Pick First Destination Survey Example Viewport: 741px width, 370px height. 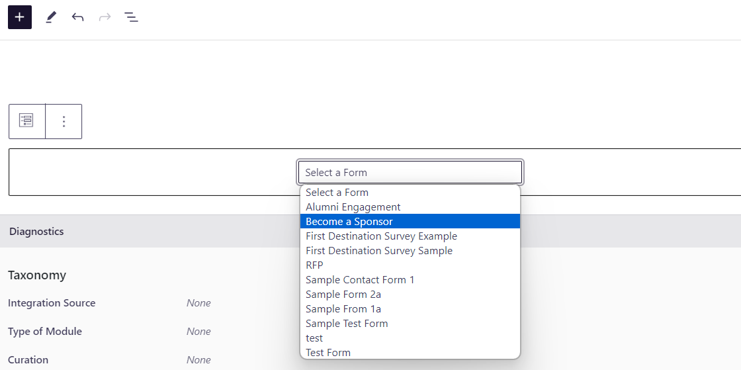coord(381,236)
